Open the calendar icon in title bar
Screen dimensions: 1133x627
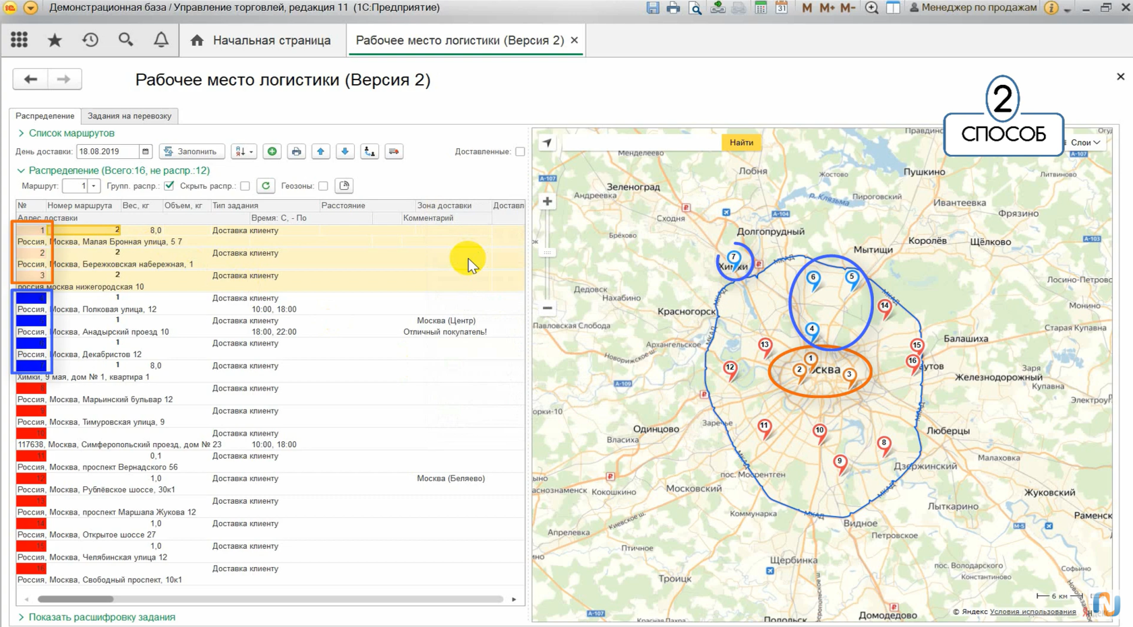pos(782,8)
